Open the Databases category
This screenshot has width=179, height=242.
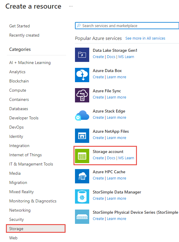click(18, 109)
